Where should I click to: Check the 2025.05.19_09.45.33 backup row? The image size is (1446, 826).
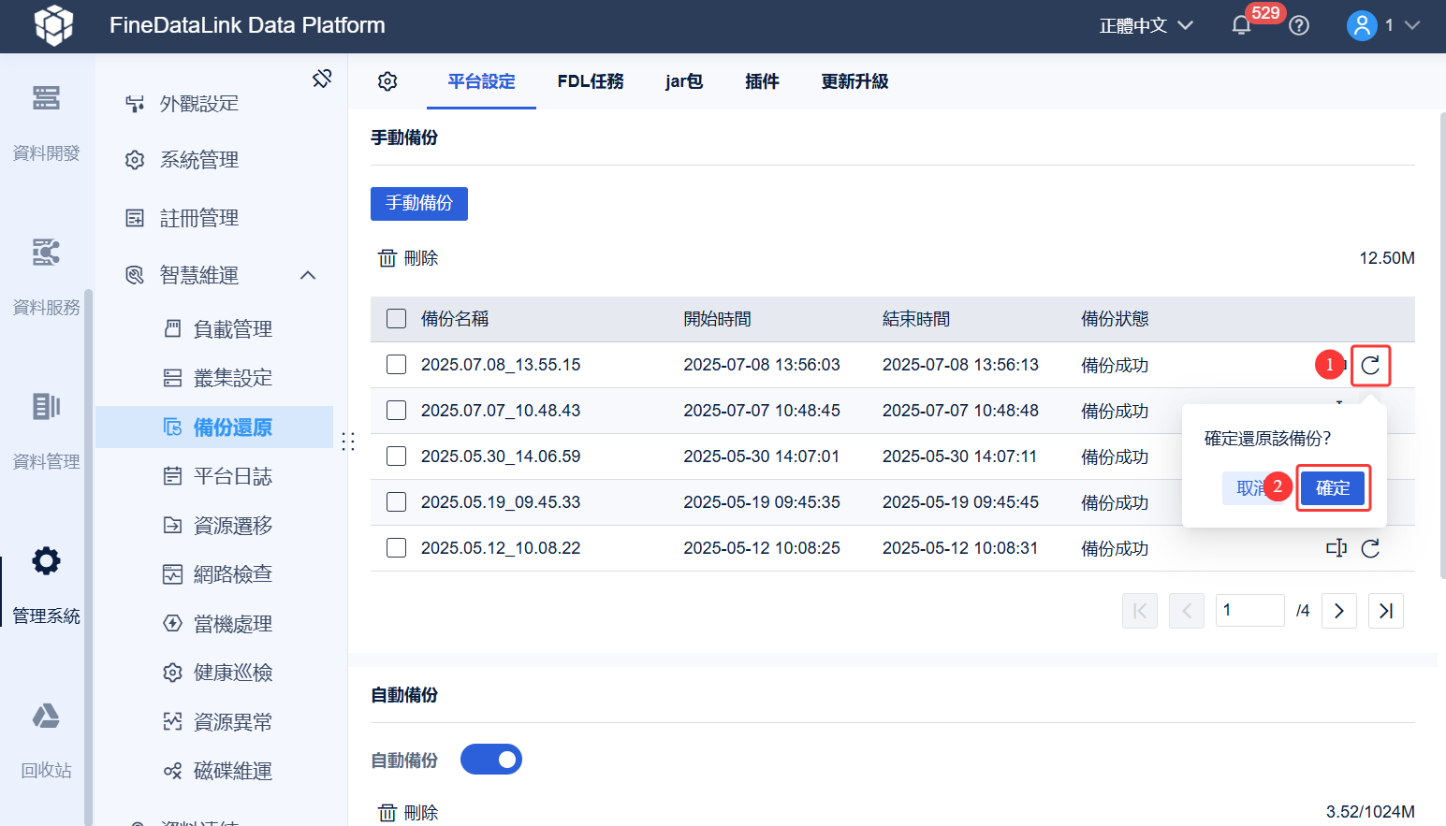[397, 502]
